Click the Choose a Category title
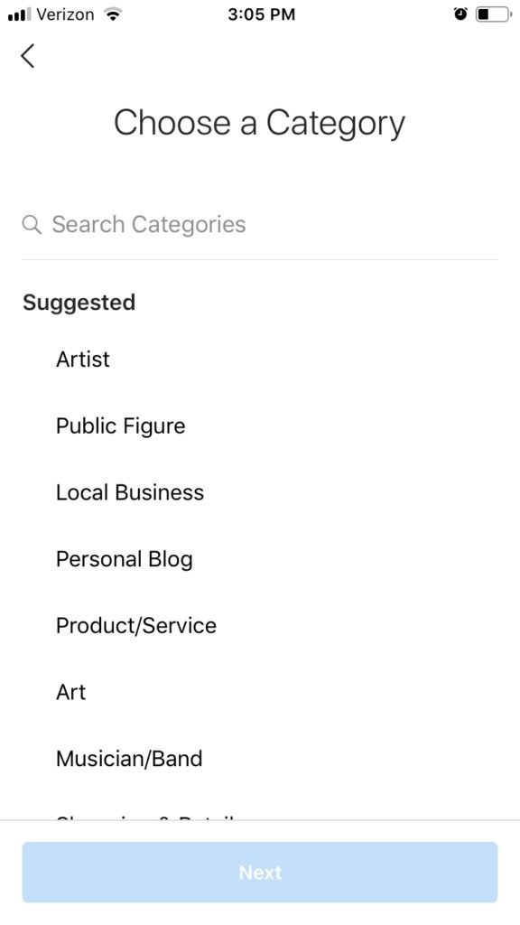The image size is (520, 925). point(259,124)
